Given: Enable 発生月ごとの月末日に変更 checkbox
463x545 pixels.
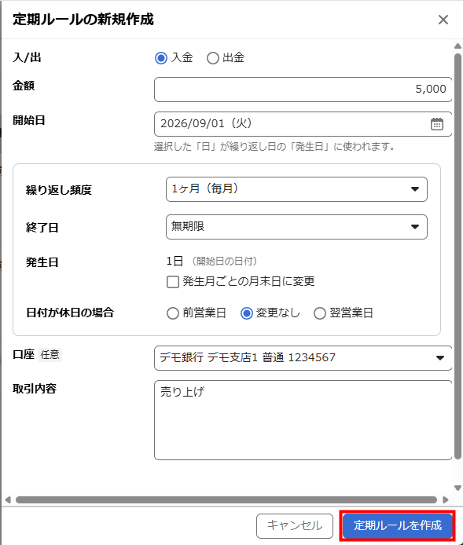Looking at the screenshot, I should click(x=173, y=282).
